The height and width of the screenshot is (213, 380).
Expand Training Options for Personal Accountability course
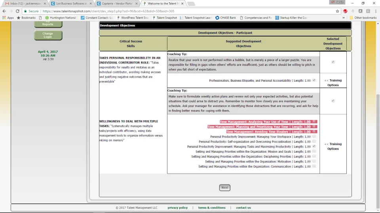[x=333, y=82]
